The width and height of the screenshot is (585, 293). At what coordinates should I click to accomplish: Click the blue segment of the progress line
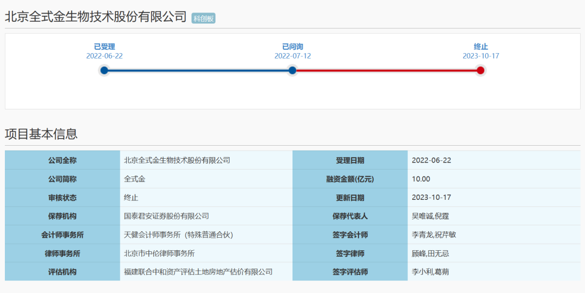pos(198,70)
